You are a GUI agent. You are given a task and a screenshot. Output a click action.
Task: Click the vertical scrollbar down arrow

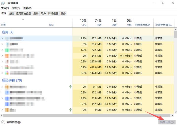coord(175,112)
